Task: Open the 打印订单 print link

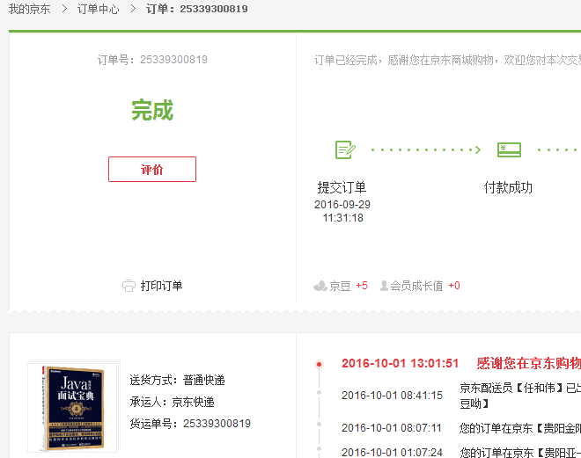Action: click(161, 286)
